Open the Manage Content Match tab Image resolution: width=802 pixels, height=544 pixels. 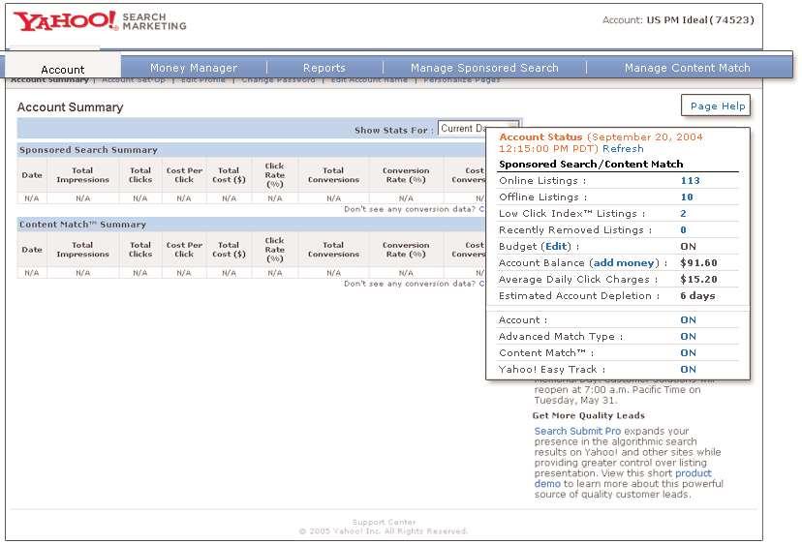[687, 68]
